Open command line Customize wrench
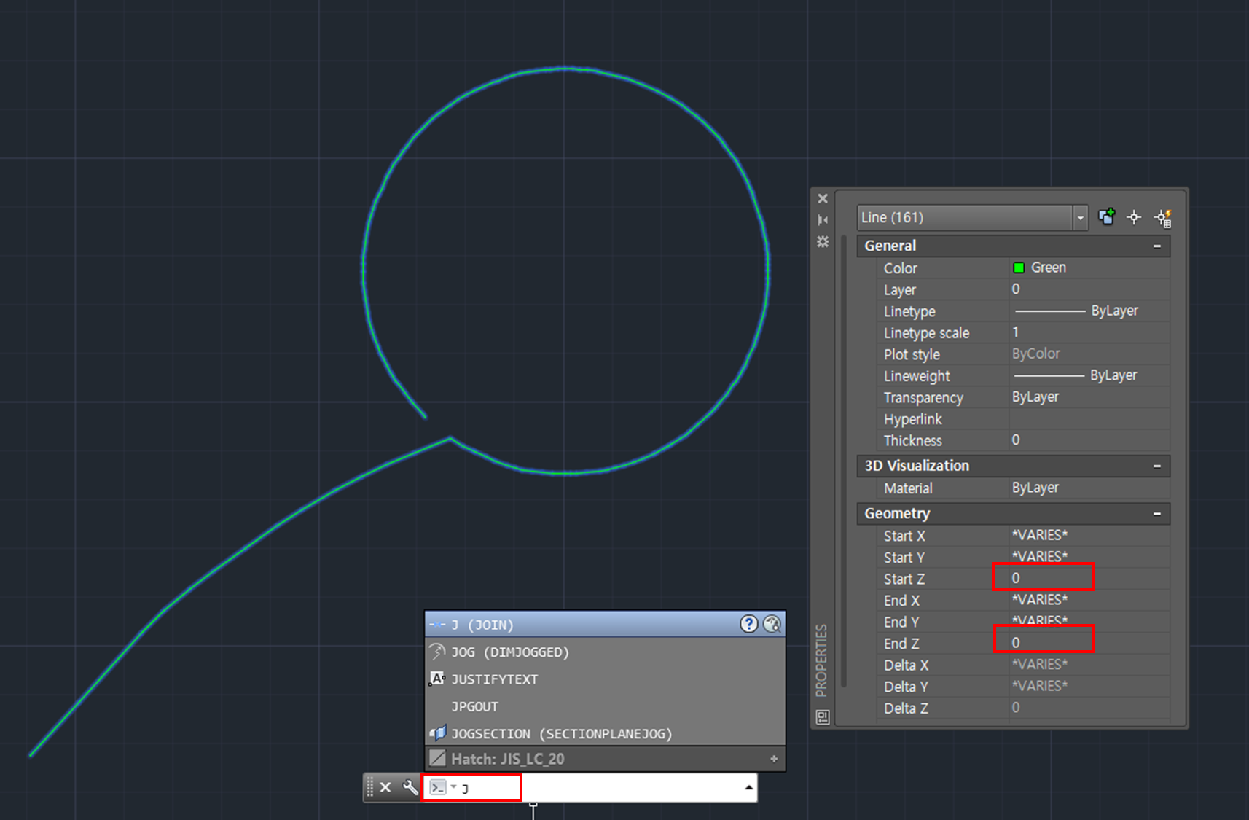The height and width of the screenshot is (820, 1249). (410, 787)
